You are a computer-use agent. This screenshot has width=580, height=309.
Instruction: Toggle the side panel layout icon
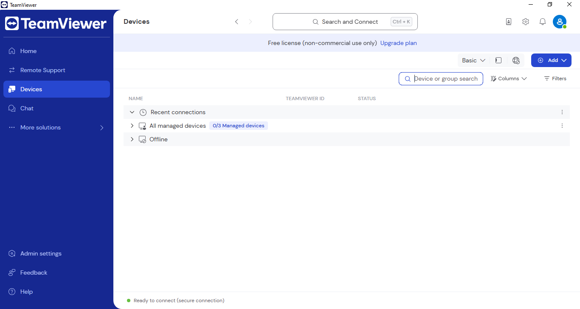(498, 60)
